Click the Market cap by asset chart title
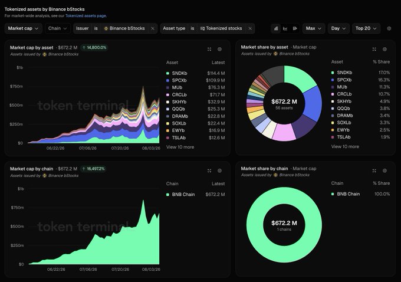This screenshot has width=401, height=282. click(31, 48)
